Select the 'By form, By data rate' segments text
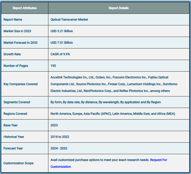Viewport: 191px width, 174px height. [x=106, y=102]
